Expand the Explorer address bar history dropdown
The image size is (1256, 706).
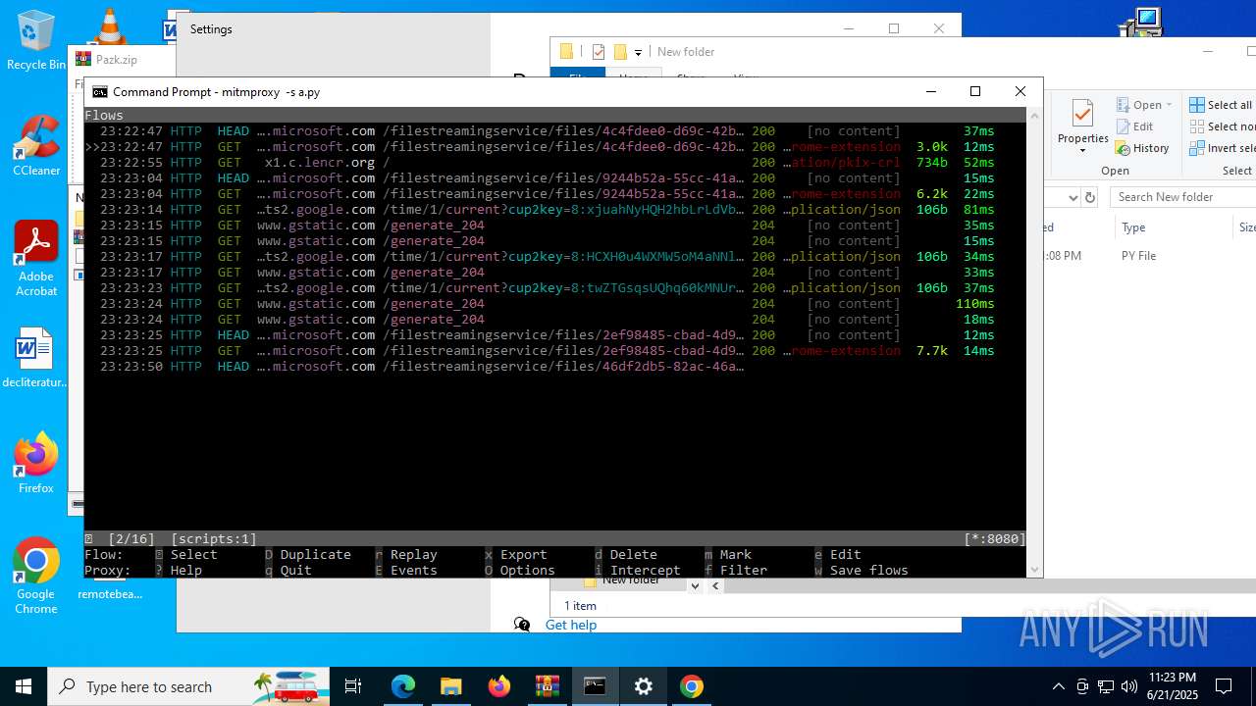pyautogui.click(x=1073, y=197)
